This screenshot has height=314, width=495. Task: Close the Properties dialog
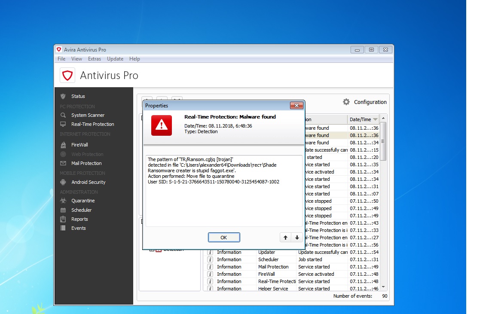click(296, 106)
